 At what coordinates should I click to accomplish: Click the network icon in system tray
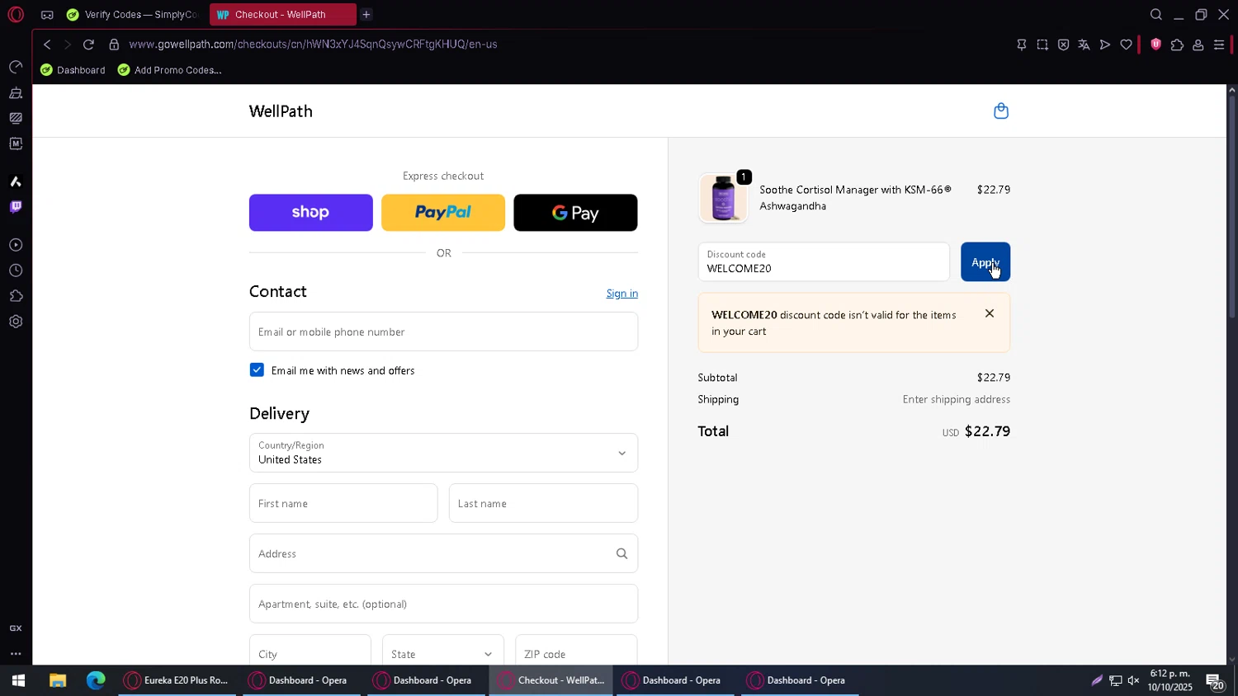click(1115, 681)
